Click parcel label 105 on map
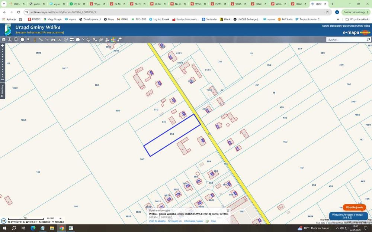372x232 pixels. pos(38,172)
